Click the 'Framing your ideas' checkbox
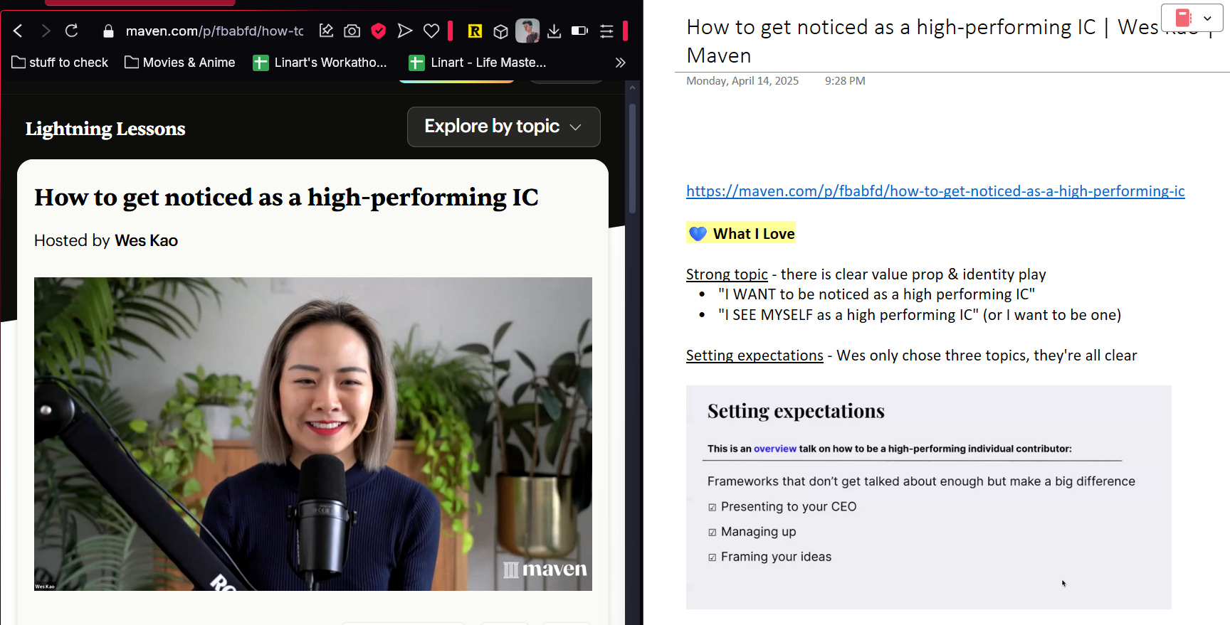1230x625 pixels. 713,557
